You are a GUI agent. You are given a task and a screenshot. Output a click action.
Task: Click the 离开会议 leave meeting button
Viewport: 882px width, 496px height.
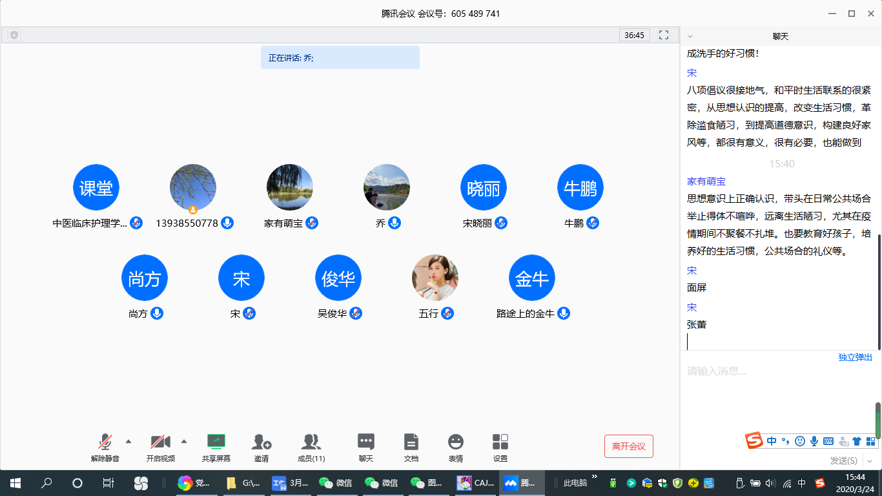tap(628, 446)
